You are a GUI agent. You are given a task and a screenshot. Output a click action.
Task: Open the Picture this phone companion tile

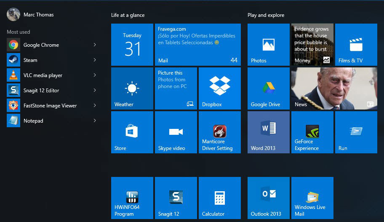click(x=176, y=88)
